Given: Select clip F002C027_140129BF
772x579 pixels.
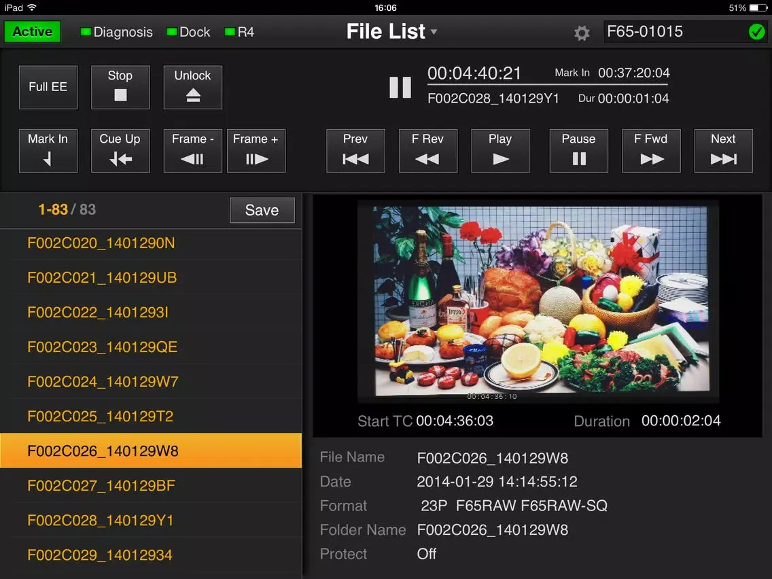Looking at the screenshot, I should coord(151,486).
